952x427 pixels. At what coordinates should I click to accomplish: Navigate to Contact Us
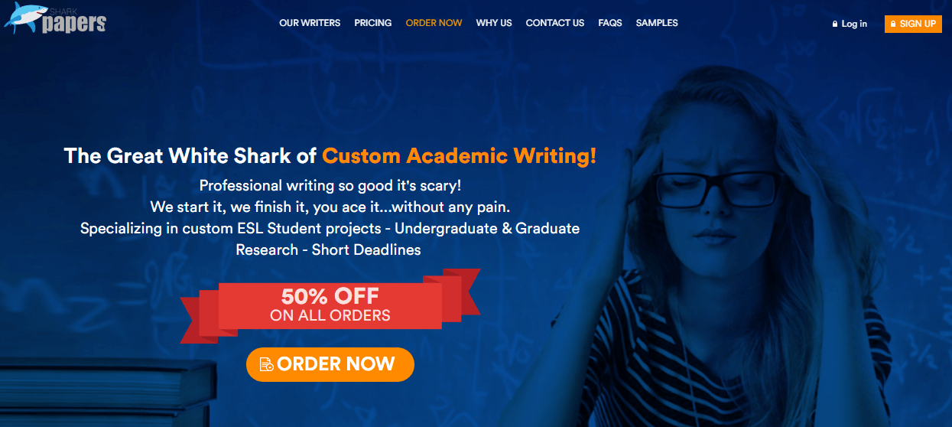(555, 23)
